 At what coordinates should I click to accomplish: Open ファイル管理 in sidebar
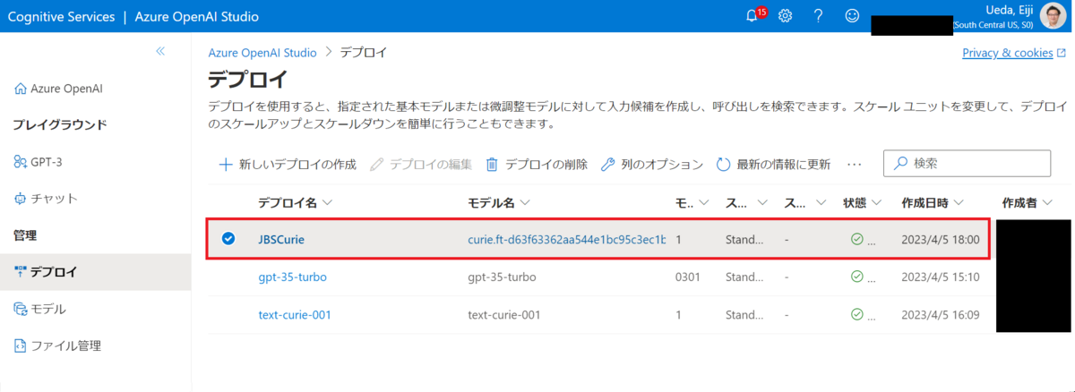coord(57,345)
